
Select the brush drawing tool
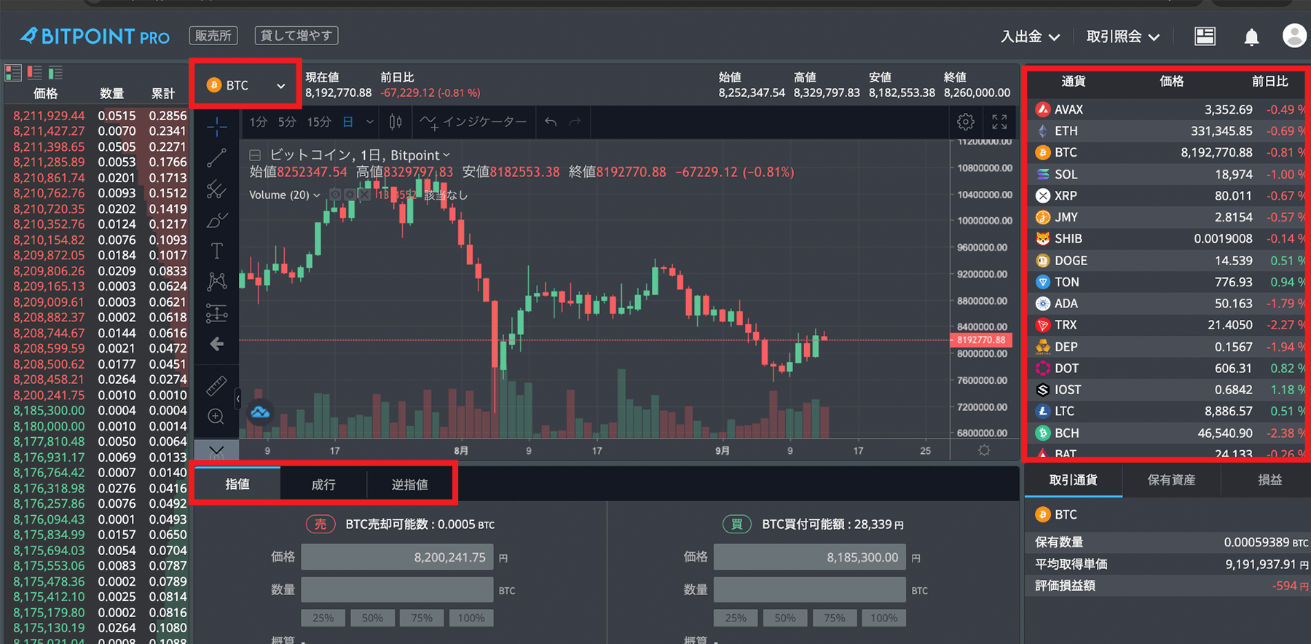[216, 221]
